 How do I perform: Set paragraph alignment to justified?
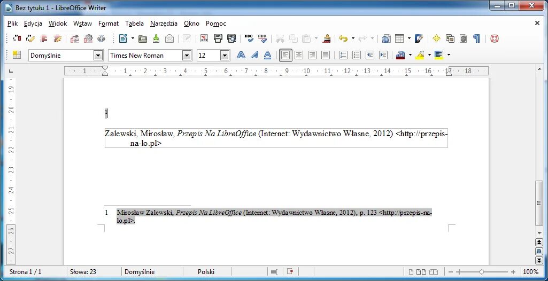tap(326, 55)
